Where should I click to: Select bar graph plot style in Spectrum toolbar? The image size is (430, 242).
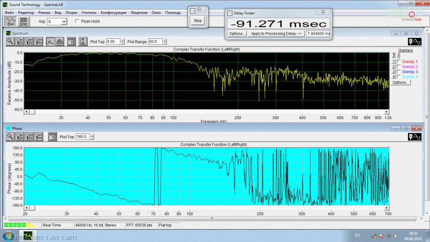tap(59, 41)
